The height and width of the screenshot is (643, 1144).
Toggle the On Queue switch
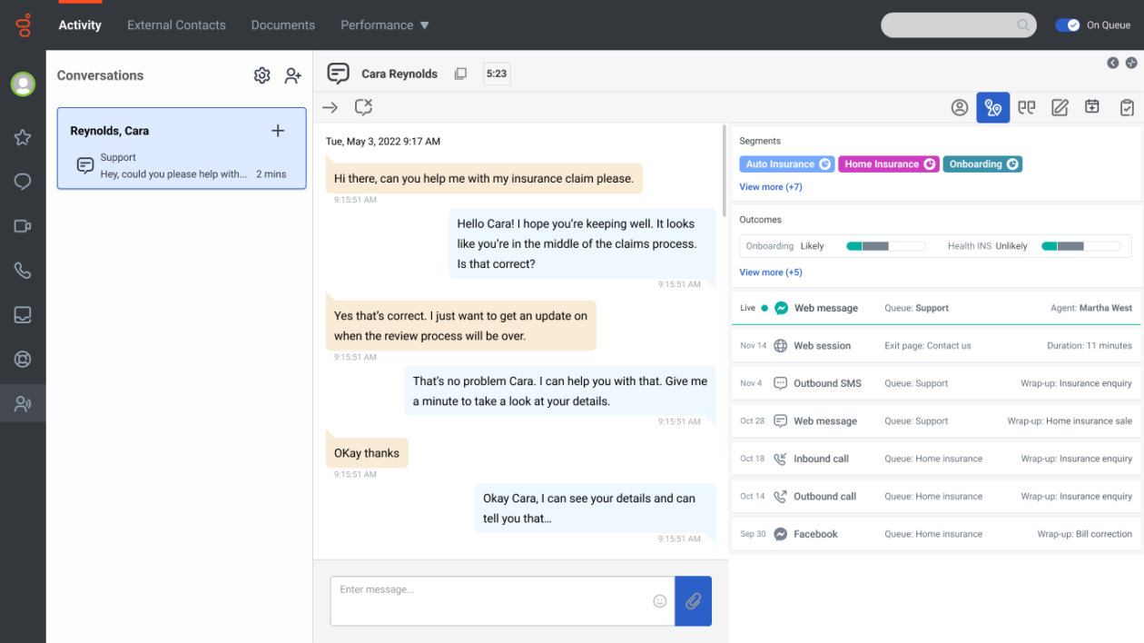pyautogui.click(x=1067, y=25)
